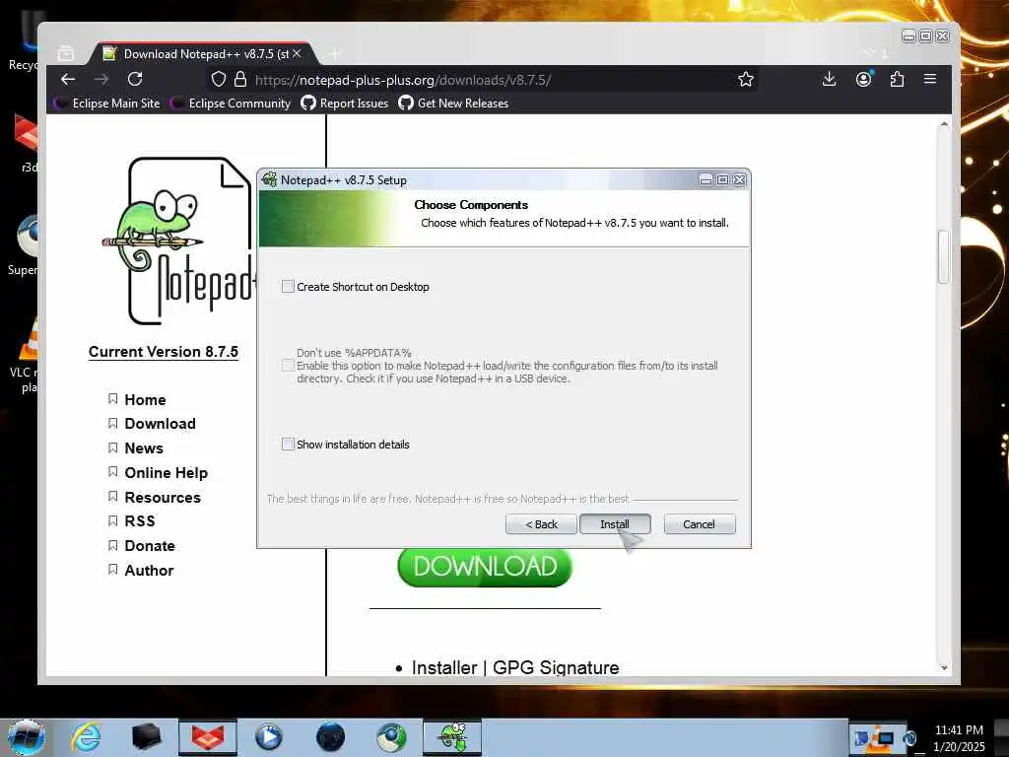Open the Home sidebar link
This screenshot has width=1009, height=757.
pos(145,400)
